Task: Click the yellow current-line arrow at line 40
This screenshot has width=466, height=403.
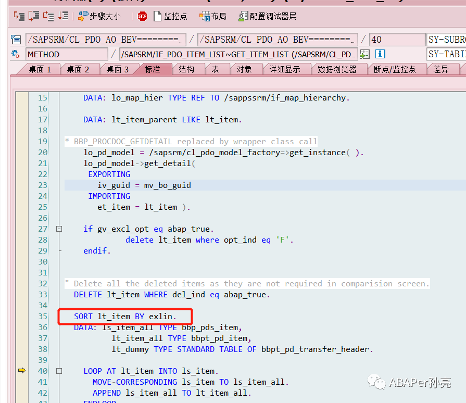Action: pyautogui.click(x=22, y=370)
